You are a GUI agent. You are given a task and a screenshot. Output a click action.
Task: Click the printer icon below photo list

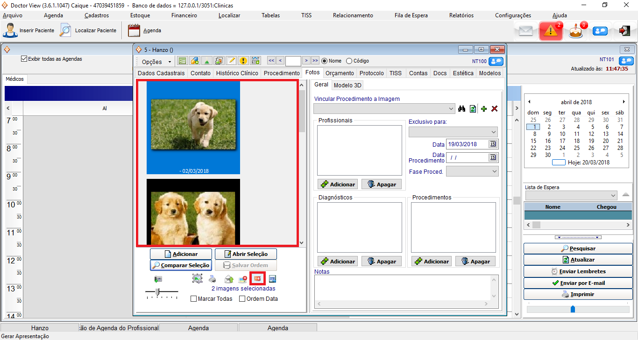(x=213, y=279)
